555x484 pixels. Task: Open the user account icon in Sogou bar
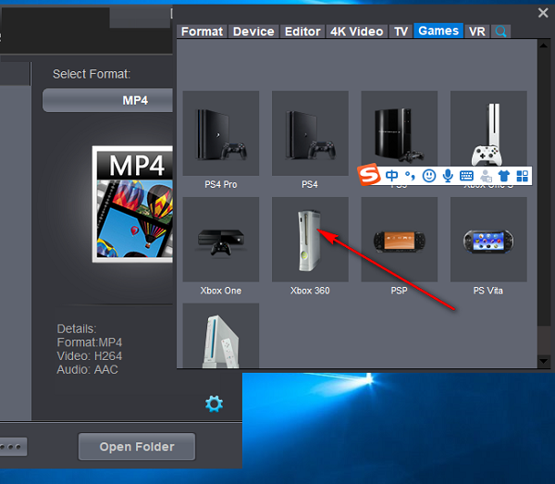click(486, 176)
